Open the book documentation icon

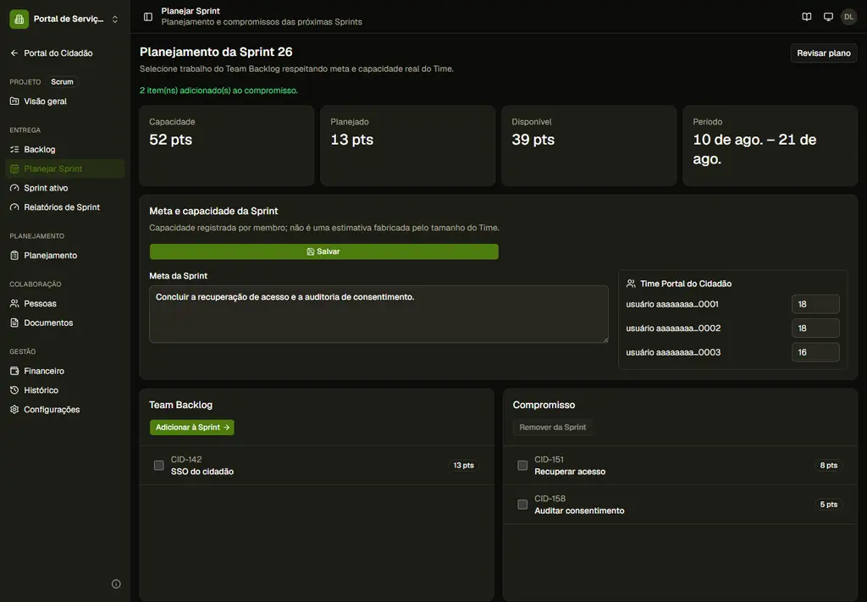pyautogui.click(x=807, y=17)
